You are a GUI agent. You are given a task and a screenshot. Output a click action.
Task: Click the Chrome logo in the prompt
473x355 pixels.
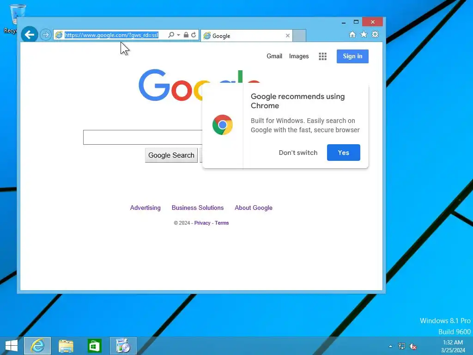coord(222,125)
